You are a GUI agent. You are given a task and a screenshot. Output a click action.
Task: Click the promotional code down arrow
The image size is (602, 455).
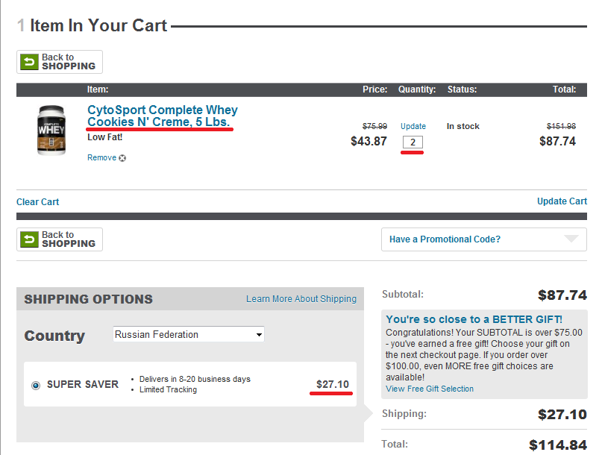571,239
